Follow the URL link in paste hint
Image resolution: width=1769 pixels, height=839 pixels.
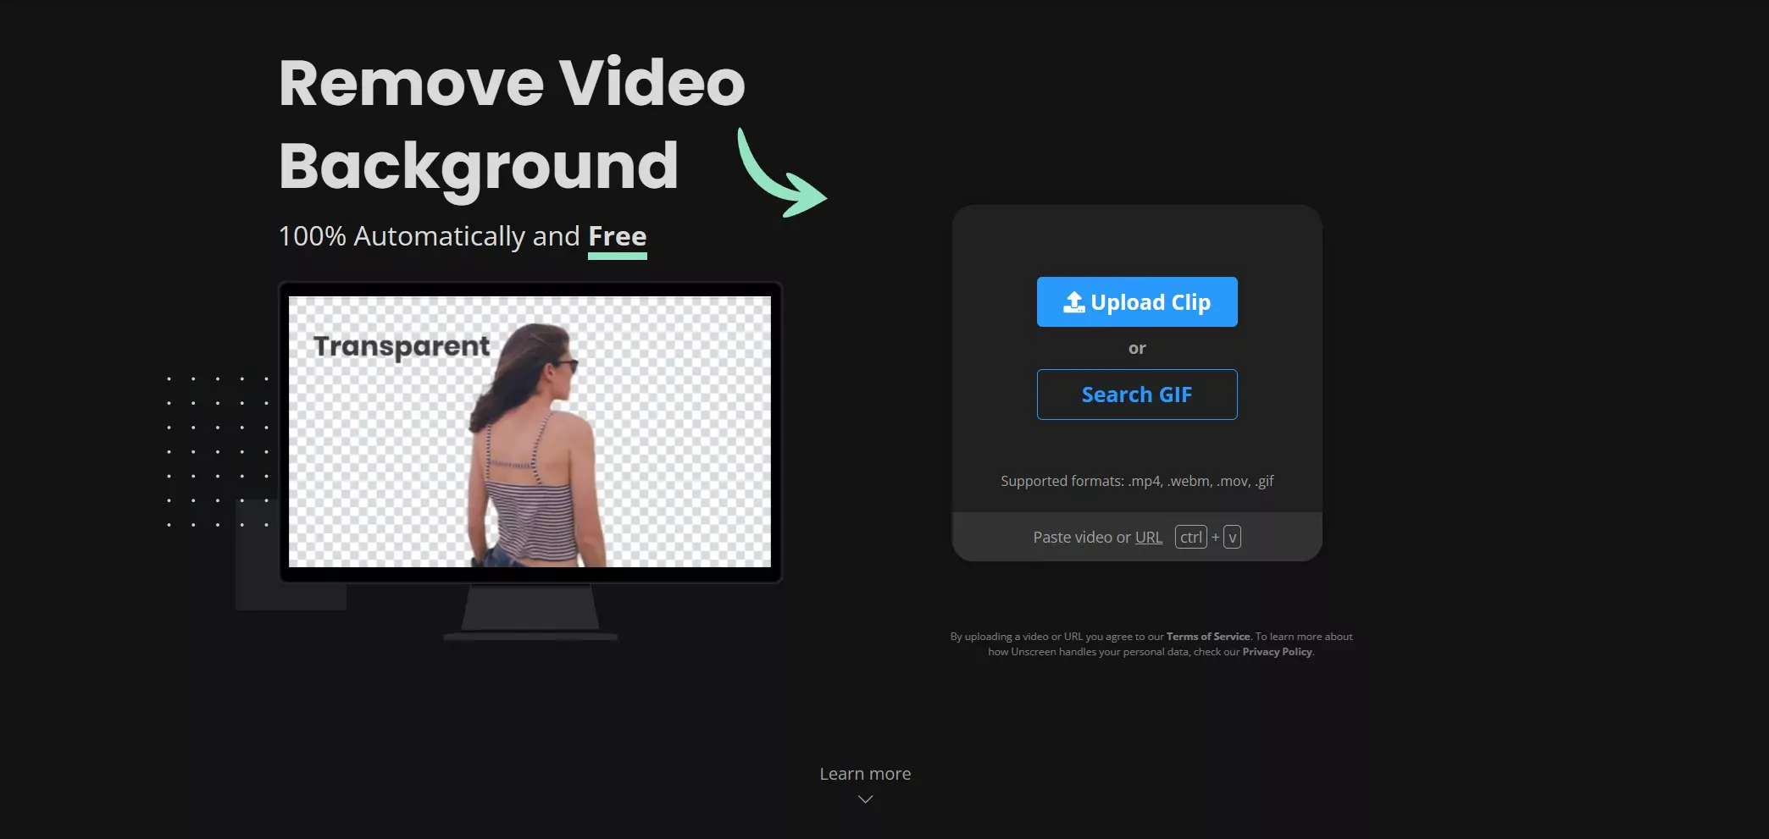(x=1149, y=537)
